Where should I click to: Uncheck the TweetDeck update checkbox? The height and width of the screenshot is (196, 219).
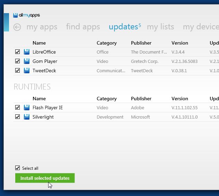tap(17, 71)
